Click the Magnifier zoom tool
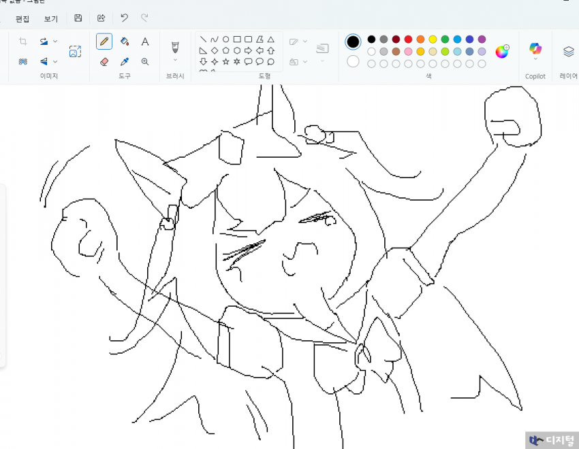Viewport: 579px width, 449px height. (145, 61)
